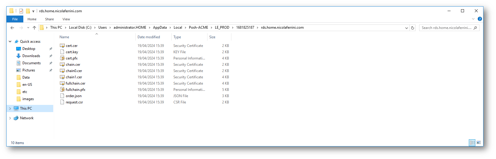Navigate to LE_PROD breadcrumb

click(x=222, y=27)
